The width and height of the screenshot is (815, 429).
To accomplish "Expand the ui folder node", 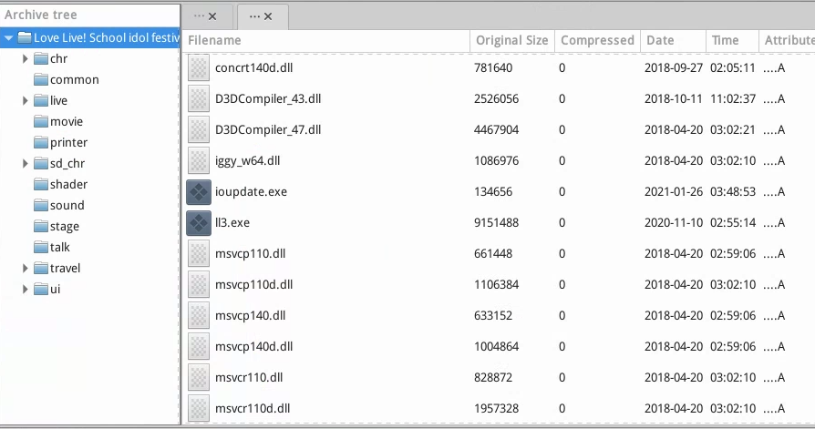I will coord(25,290).
